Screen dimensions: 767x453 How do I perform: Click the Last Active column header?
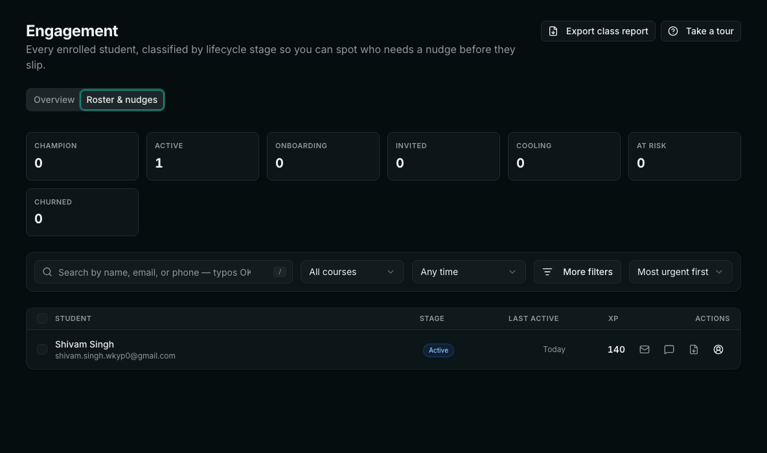pyautogui.click(x=533, y=318)
